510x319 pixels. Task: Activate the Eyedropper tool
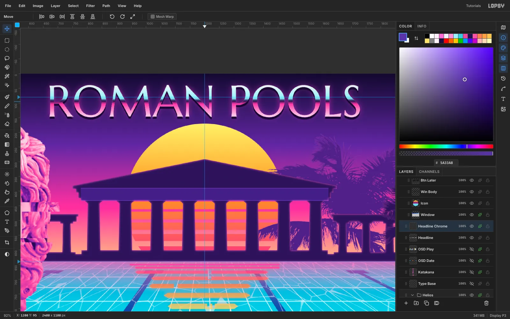click(x=7, y=201)
